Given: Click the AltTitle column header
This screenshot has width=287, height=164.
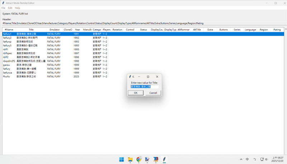Looking at the screenshot, I should pos(197,29).
